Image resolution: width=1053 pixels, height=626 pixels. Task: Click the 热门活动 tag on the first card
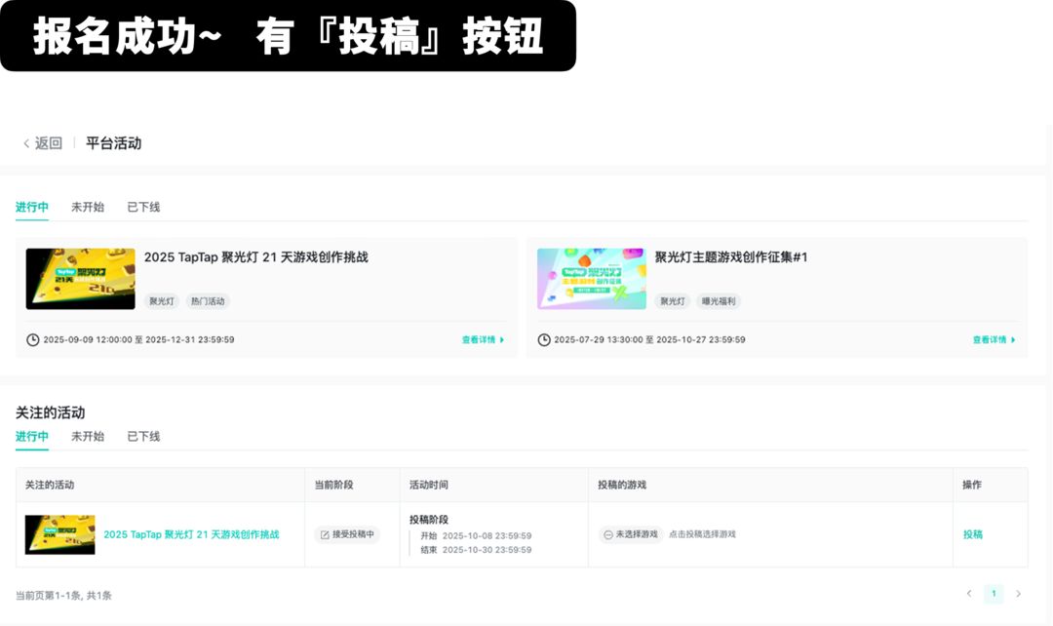click(x=207, y=301)
